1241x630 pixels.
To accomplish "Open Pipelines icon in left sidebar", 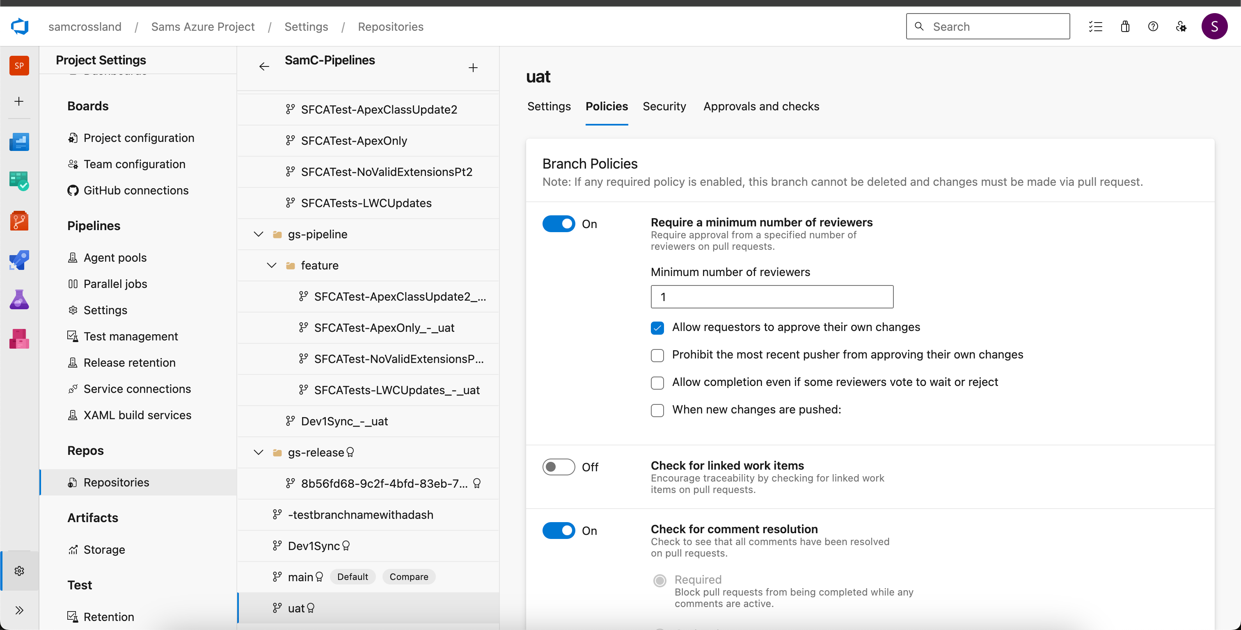I will pos(19,260).
